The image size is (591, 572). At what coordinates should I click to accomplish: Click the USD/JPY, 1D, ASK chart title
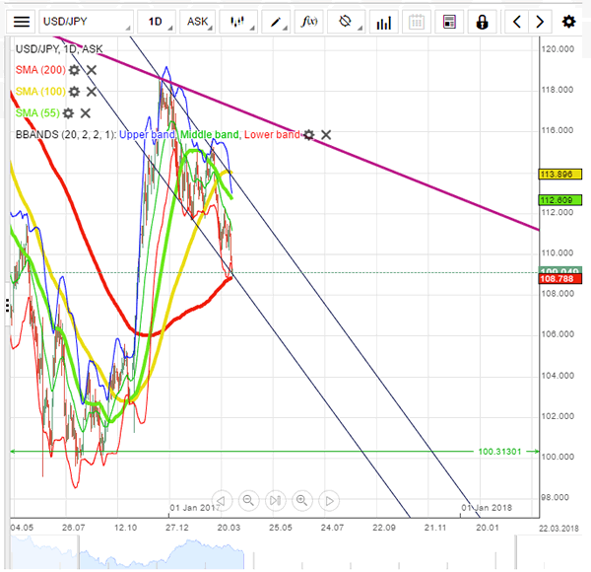[59, 48]
